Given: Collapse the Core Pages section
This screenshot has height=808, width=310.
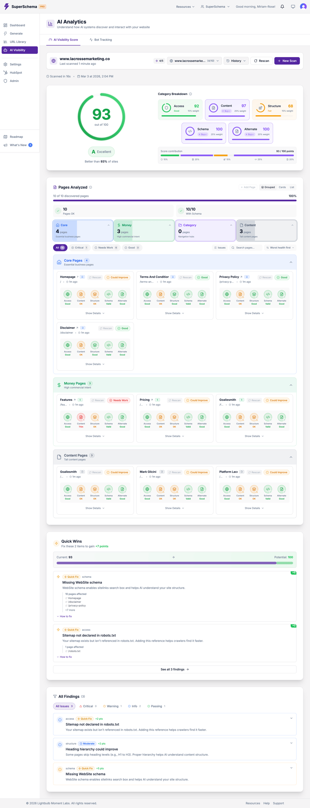Looking at the screenshot, I should 291,262.
